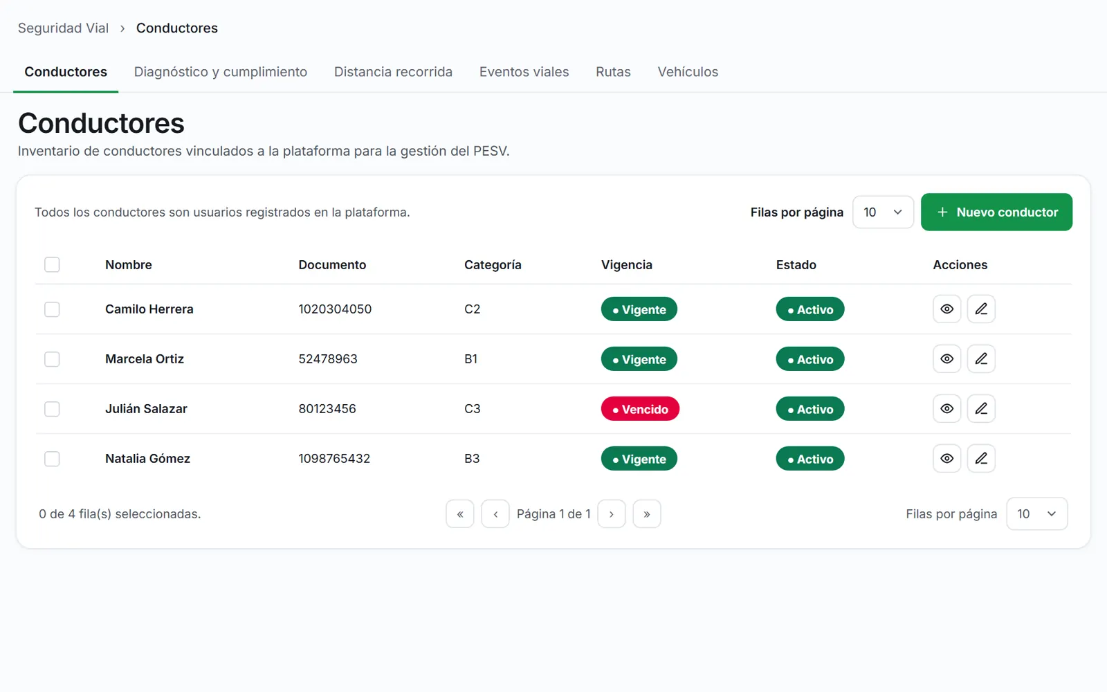Image resolution: width=1107 pixels, height=692 pixels.
Task: Toggle the select-all checkbox in header
Action: (52, 264)
